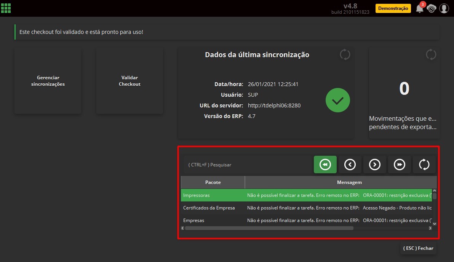Image resolution: width=454 pixels, height=262 pixels.
Task: Select the Empresas row
Action: 306,220
